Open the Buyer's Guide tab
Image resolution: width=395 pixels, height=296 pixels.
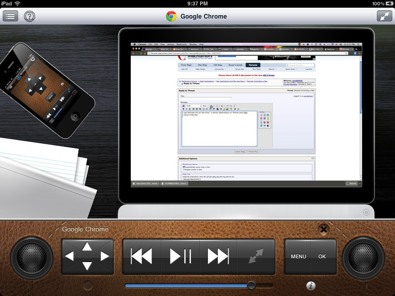pyautogui.click(x=235, y=65)
